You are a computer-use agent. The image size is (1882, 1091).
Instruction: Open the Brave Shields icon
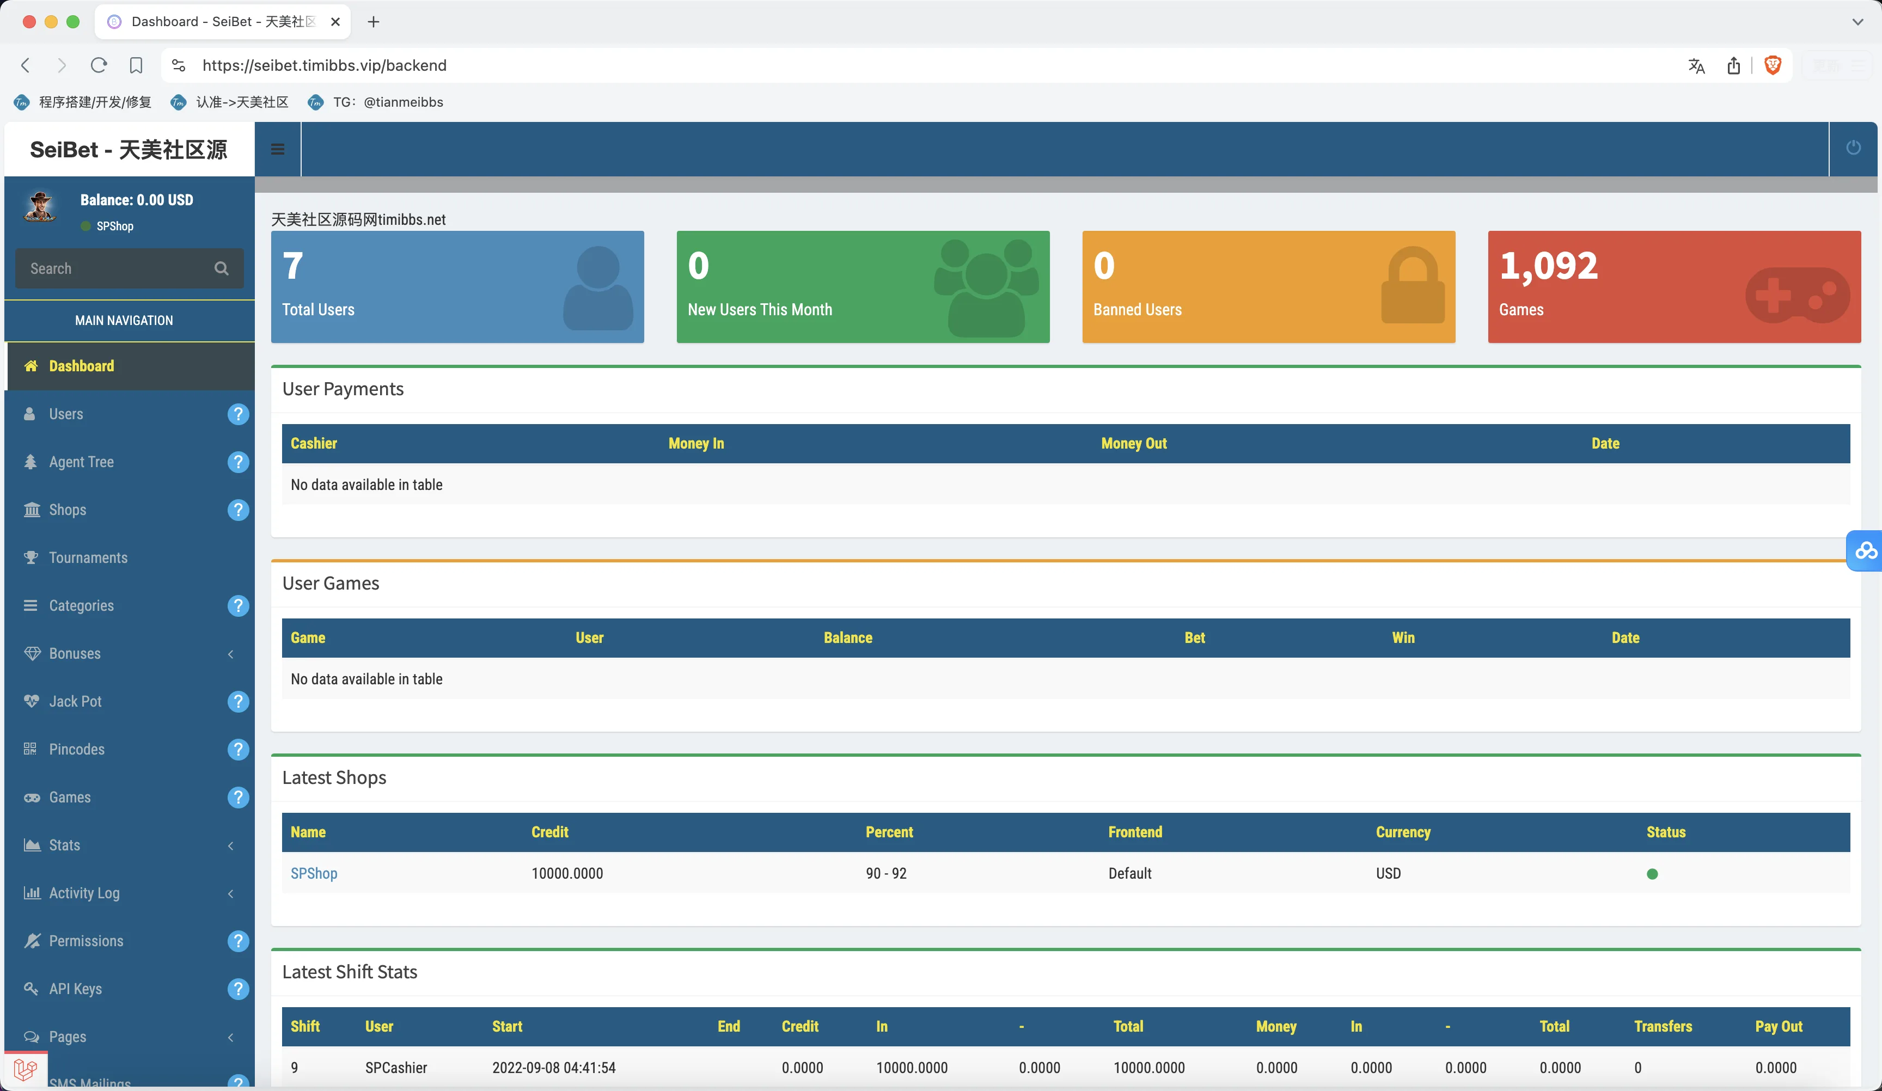pyautogui.click(x=1772, y=66)
